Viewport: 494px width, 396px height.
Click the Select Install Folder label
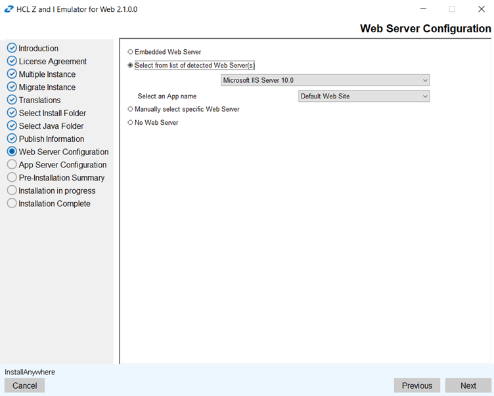[53, 113]
